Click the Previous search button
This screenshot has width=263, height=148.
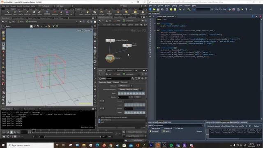154,132
